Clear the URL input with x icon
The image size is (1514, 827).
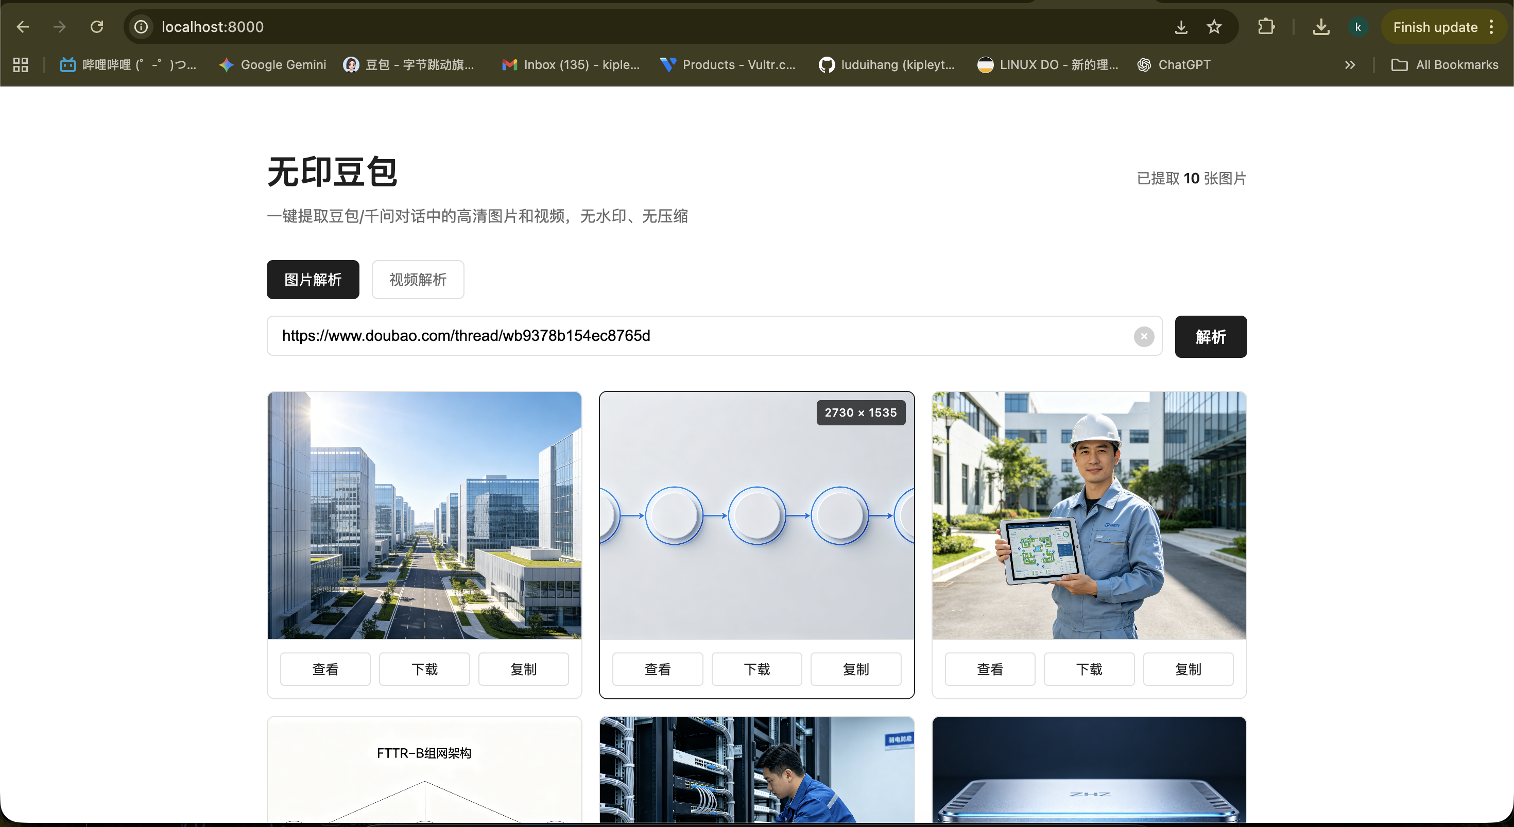(x=1144, y=337)
